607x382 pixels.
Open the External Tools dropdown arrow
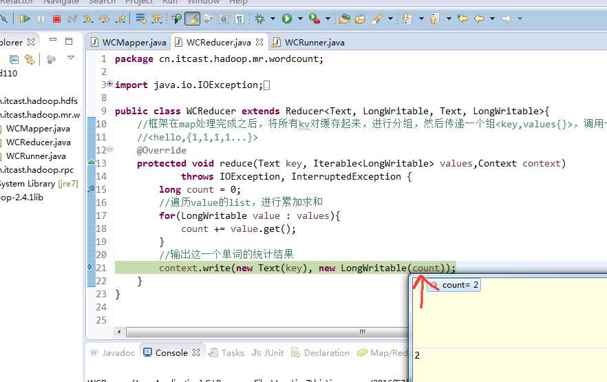click(x=328, y=19)
